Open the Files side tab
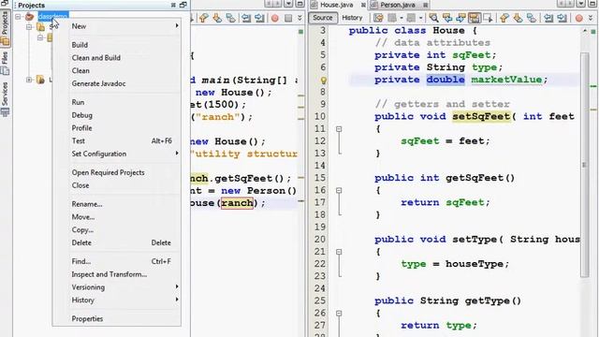The image size is (599, 337). click(x=5, y=64)
